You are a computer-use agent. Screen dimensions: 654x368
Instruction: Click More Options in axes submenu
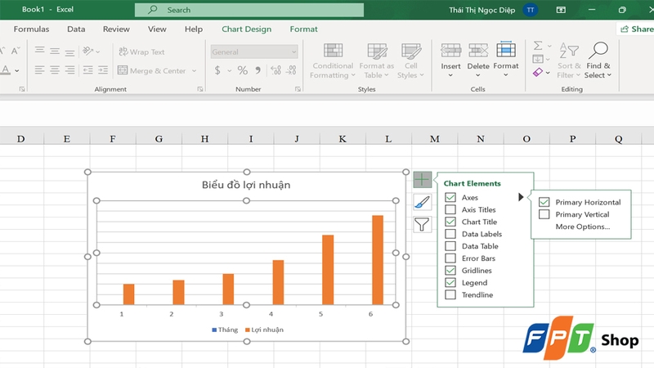pyautogui.click(x=582, y=227)
